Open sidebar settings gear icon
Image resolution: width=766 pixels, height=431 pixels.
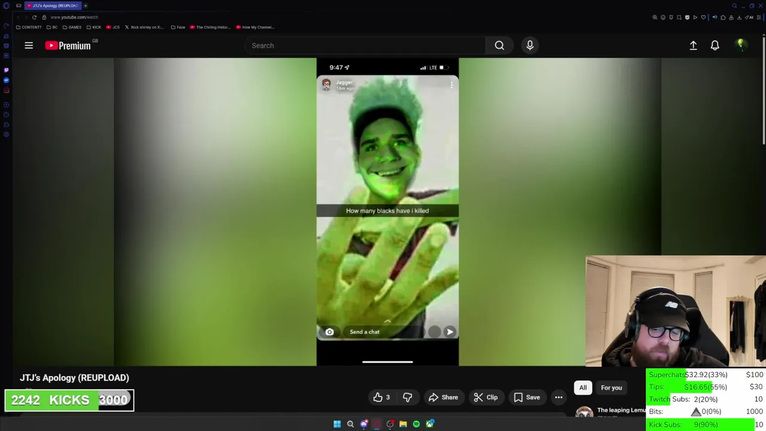point(6,135)
